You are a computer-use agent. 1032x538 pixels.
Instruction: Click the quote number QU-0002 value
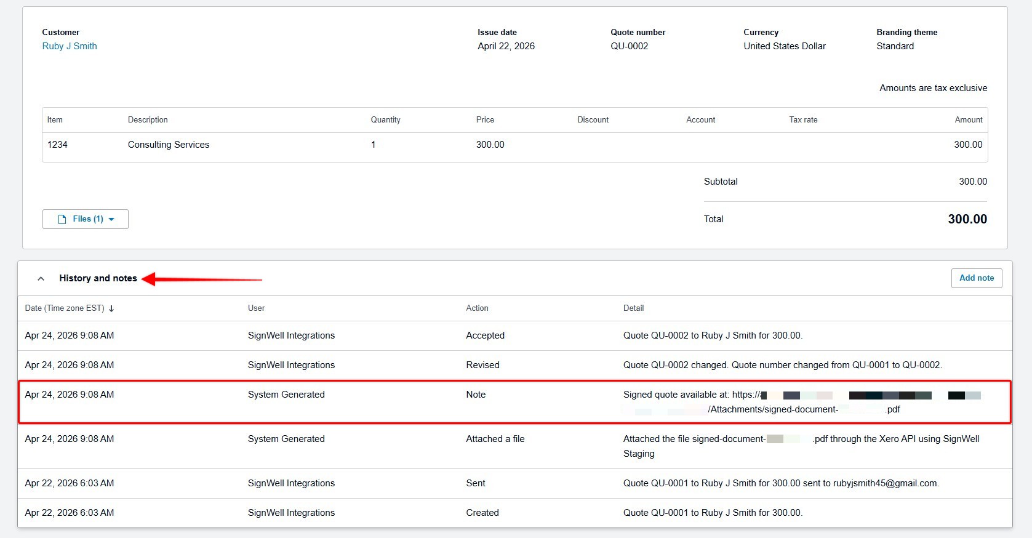pos(629,46)
